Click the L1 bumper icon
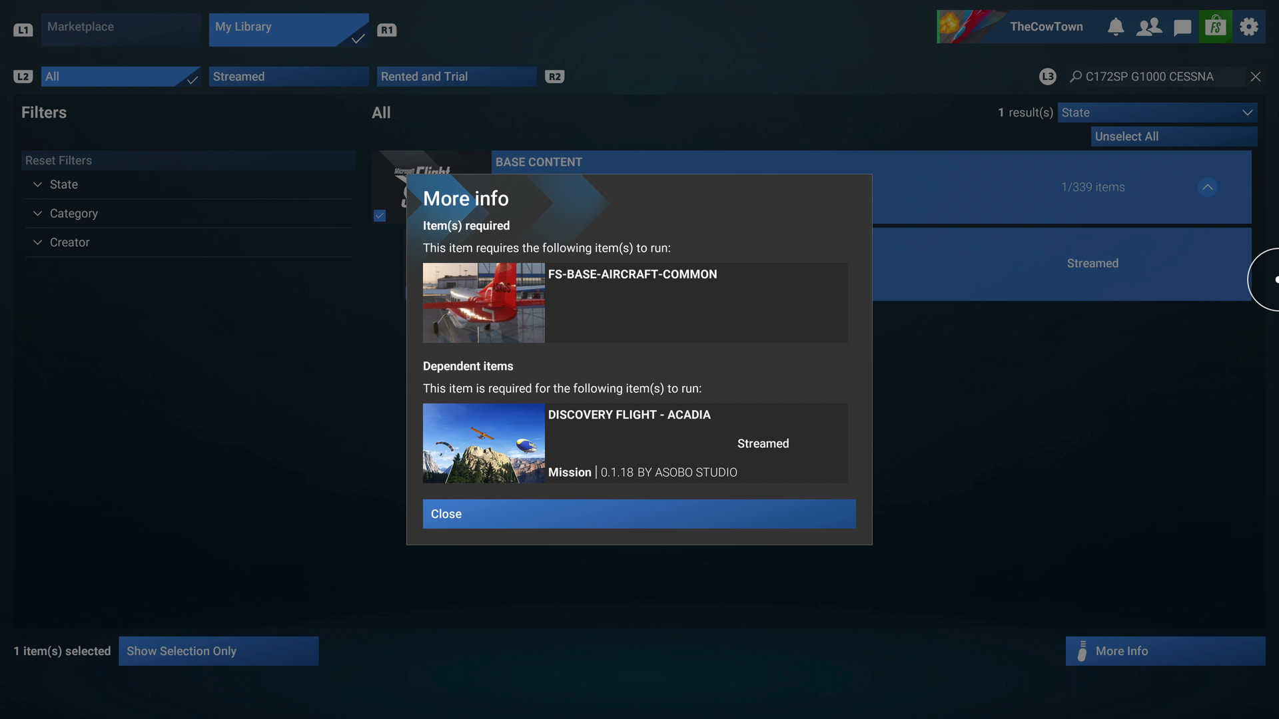 click(x=23, y=30)
